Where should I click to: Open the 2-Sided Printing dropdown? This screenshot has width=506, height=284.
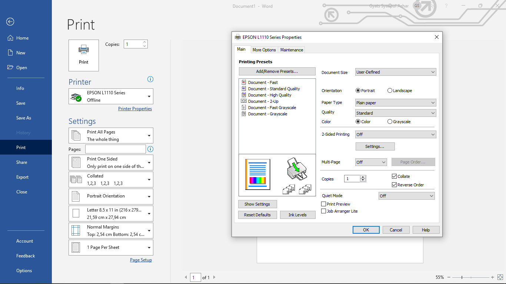[396, 135]
